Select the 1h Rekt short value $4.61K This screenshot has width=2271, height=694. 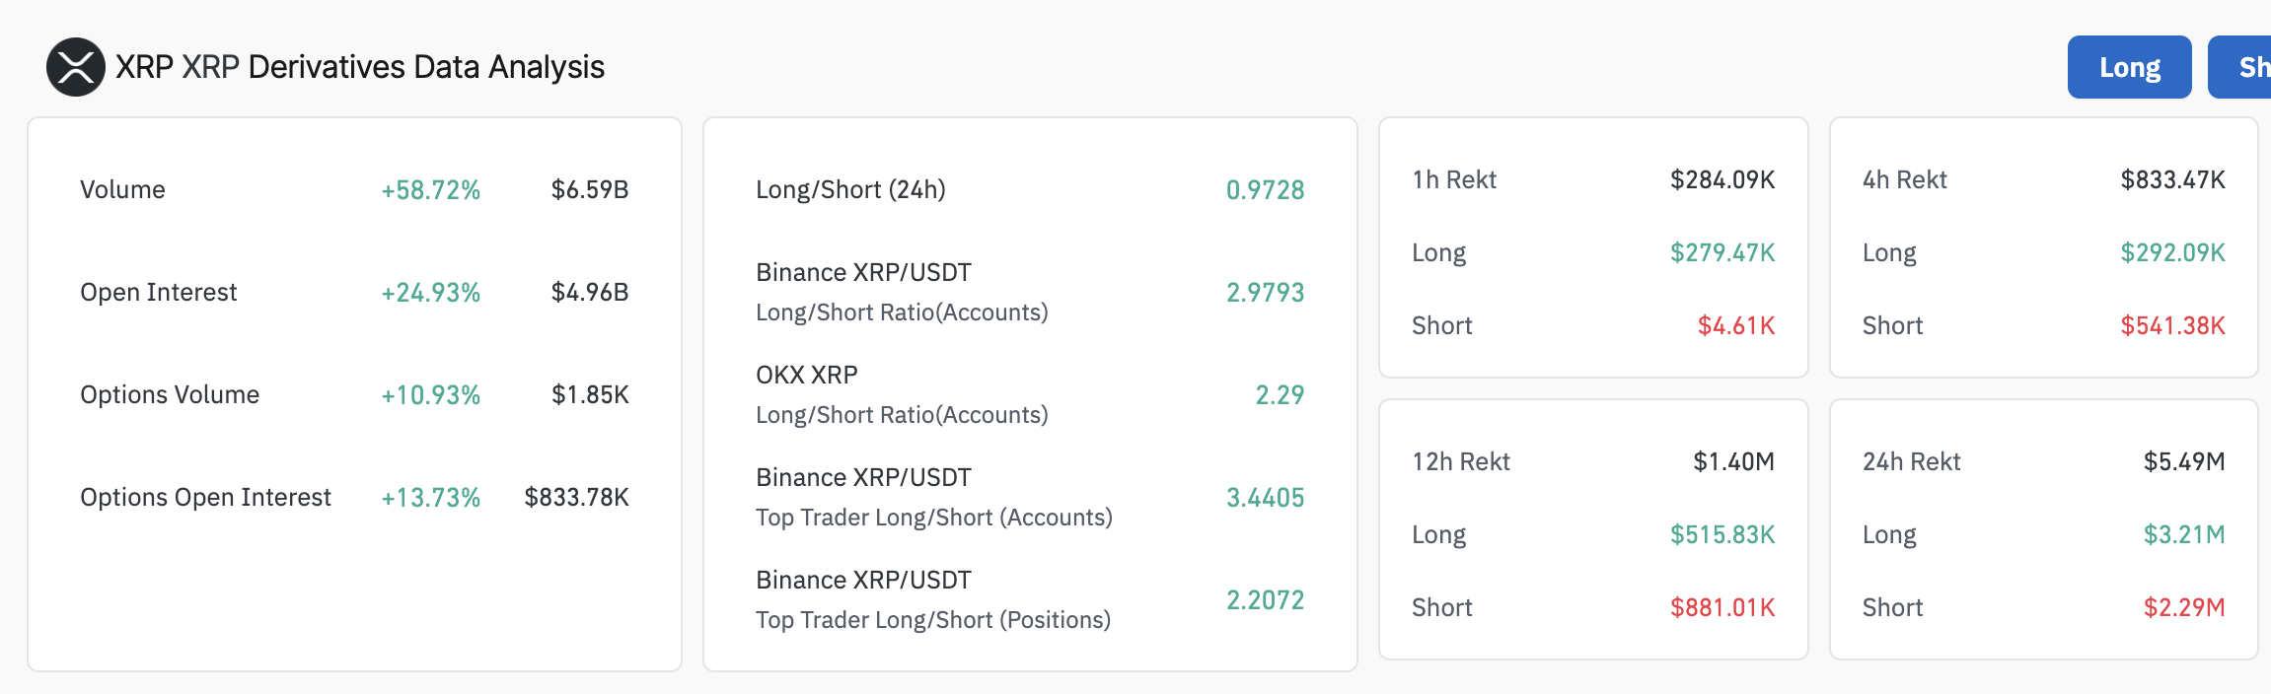(x=1735, y=326)
